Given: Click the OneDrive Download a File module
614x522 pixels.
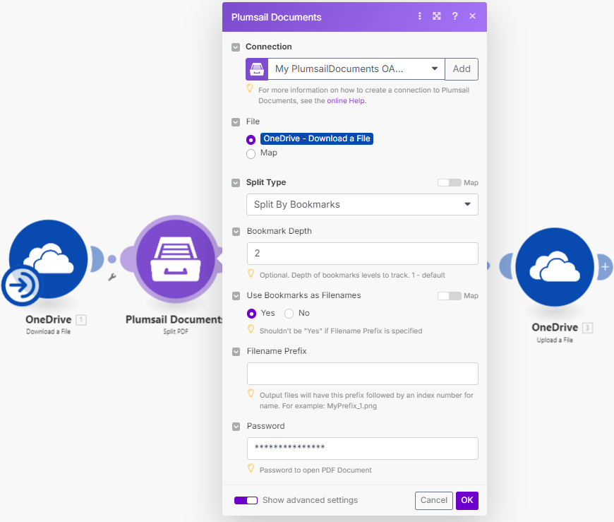Looking at the screenshot, I should point(48,259).
